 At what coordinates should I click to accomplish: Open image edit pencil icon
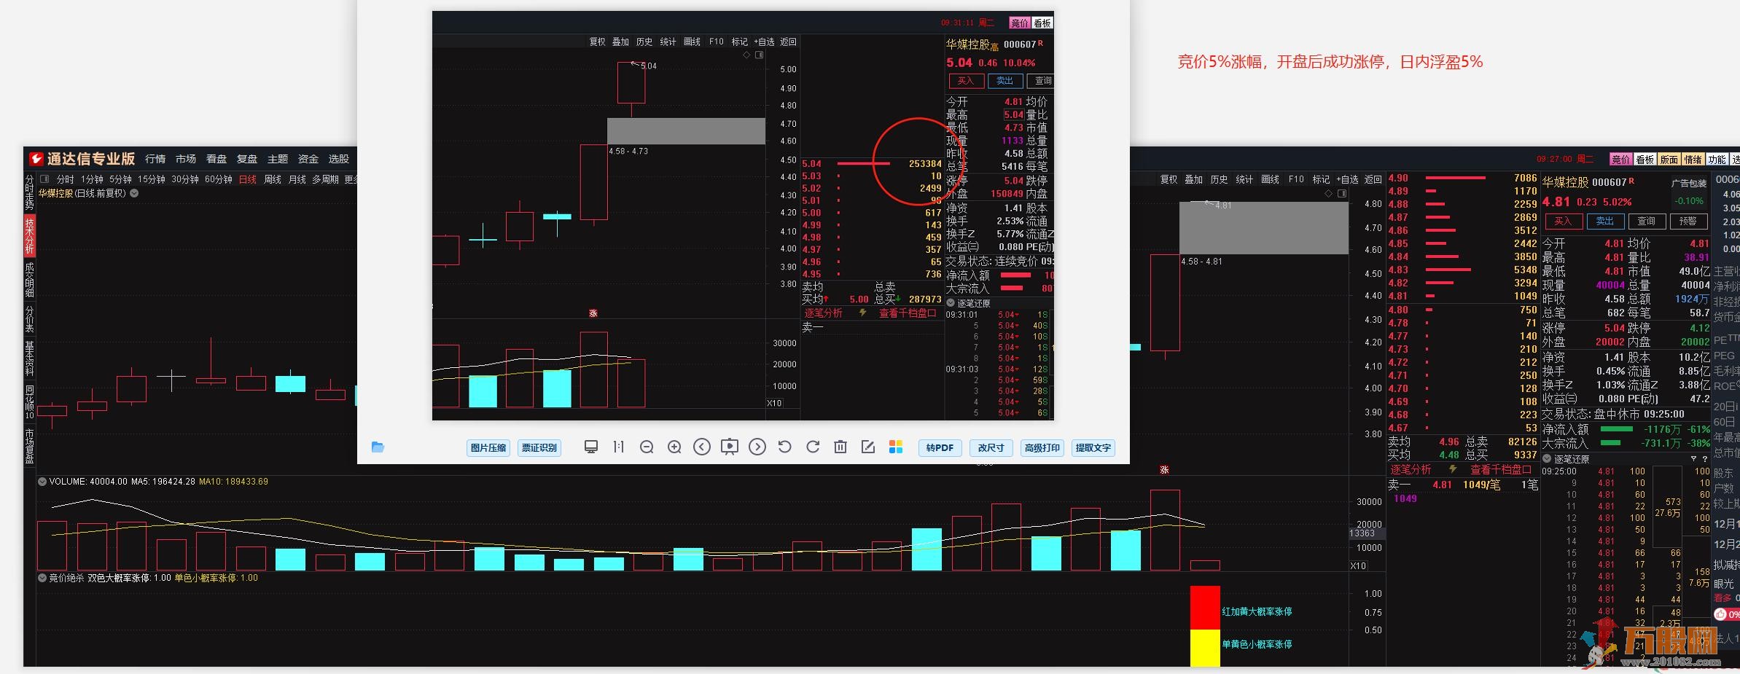click(x=868, y=447)
